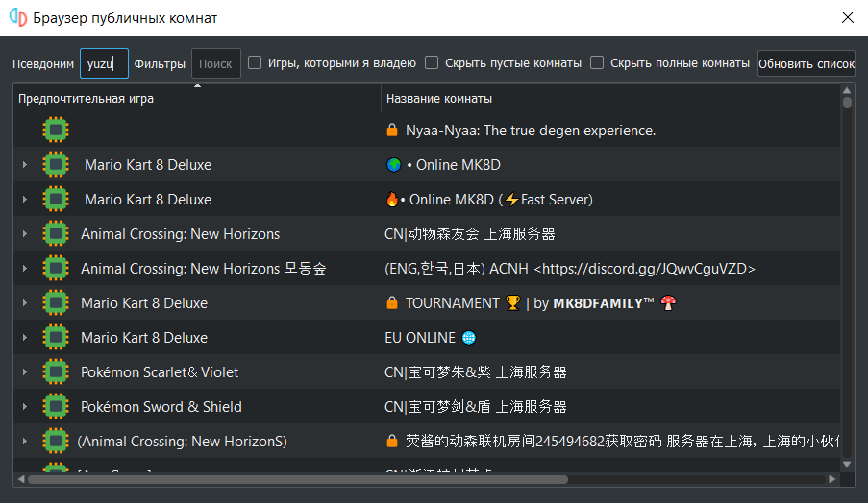This screenshot has height=503, width=868.
Task: Click the mushroom emoji after MK8DFAMILY
Action: click(x=668, y=303)
